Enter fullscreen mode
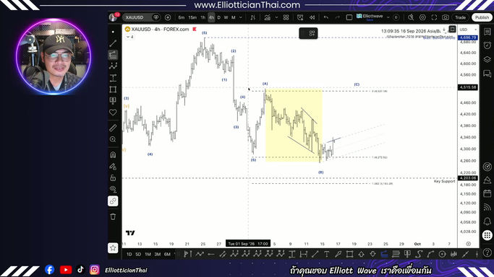The image size is (494, 277). click(x=434, y=17)
